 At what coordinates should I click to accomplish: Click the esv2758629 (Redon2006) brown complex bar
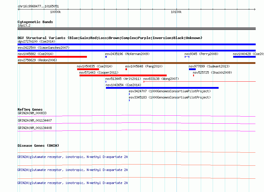point(136,63)
